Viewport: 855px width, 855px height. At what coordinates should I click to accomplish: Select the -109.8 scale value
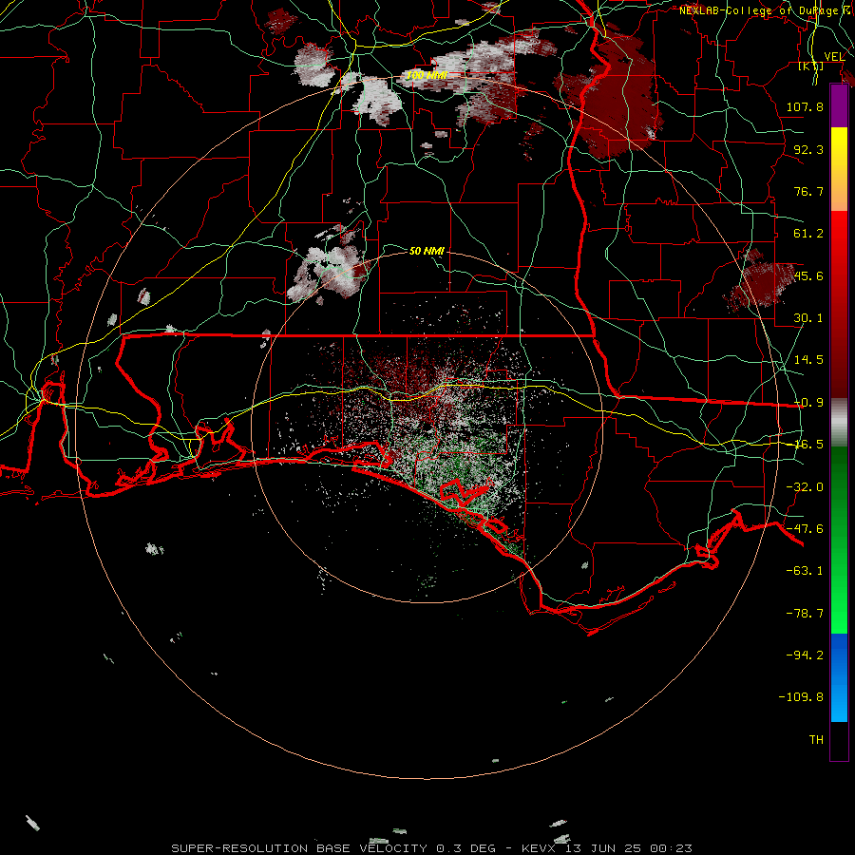tap(801, 697)
